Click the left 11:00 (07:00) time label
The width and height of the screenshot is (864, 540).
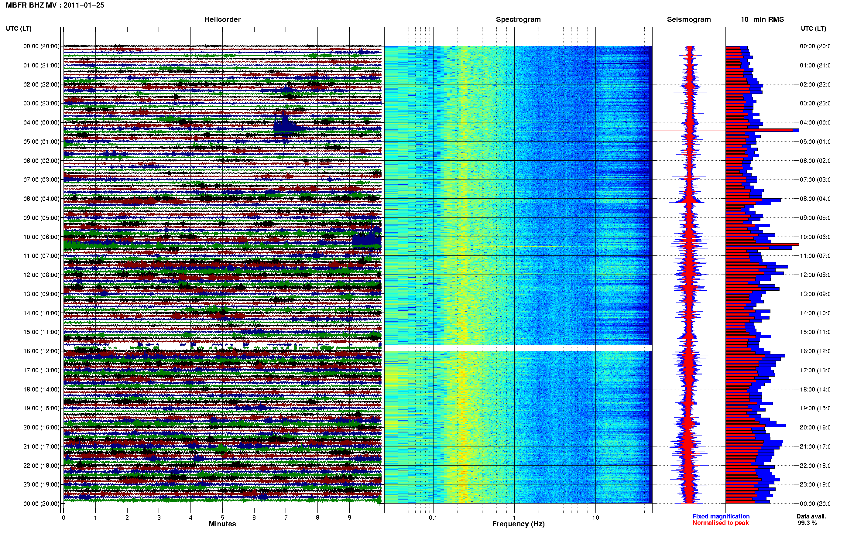pos(41,256)
